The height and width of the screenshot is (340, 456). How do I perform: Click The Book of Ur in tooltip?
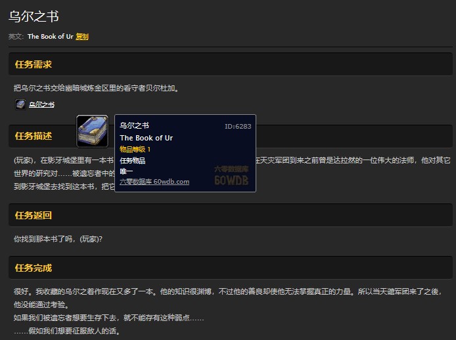[146, 138]
